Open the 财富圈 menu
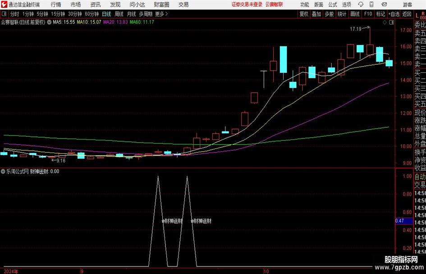The height and width of the screenshot is (274, 426). click(161, 4)
